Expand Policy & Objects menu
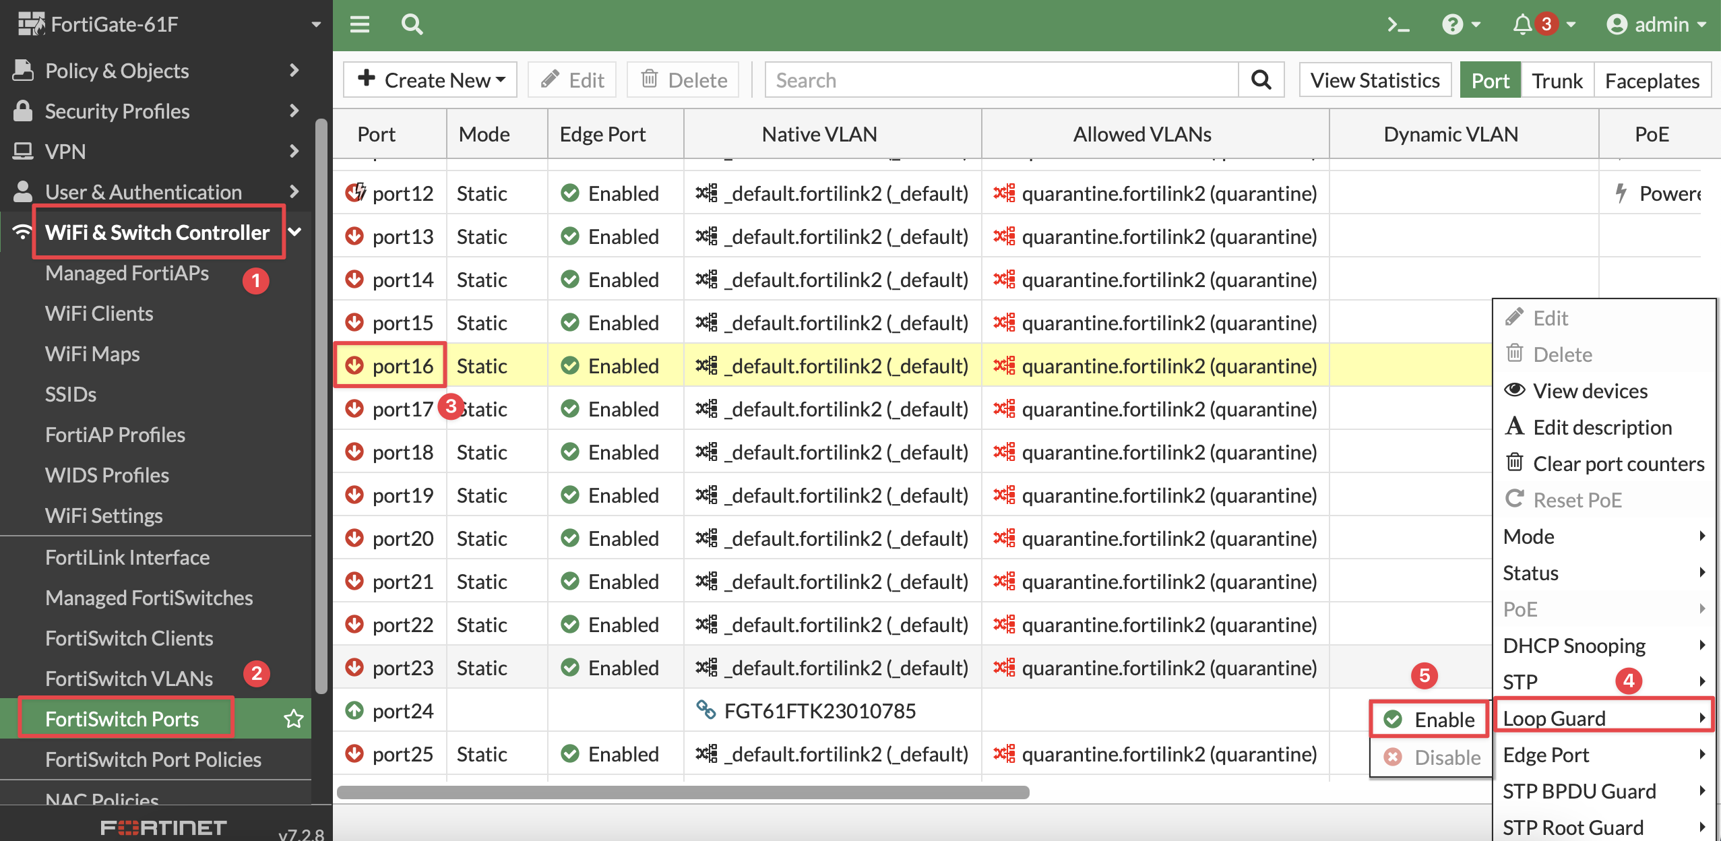 click(294, 70)
